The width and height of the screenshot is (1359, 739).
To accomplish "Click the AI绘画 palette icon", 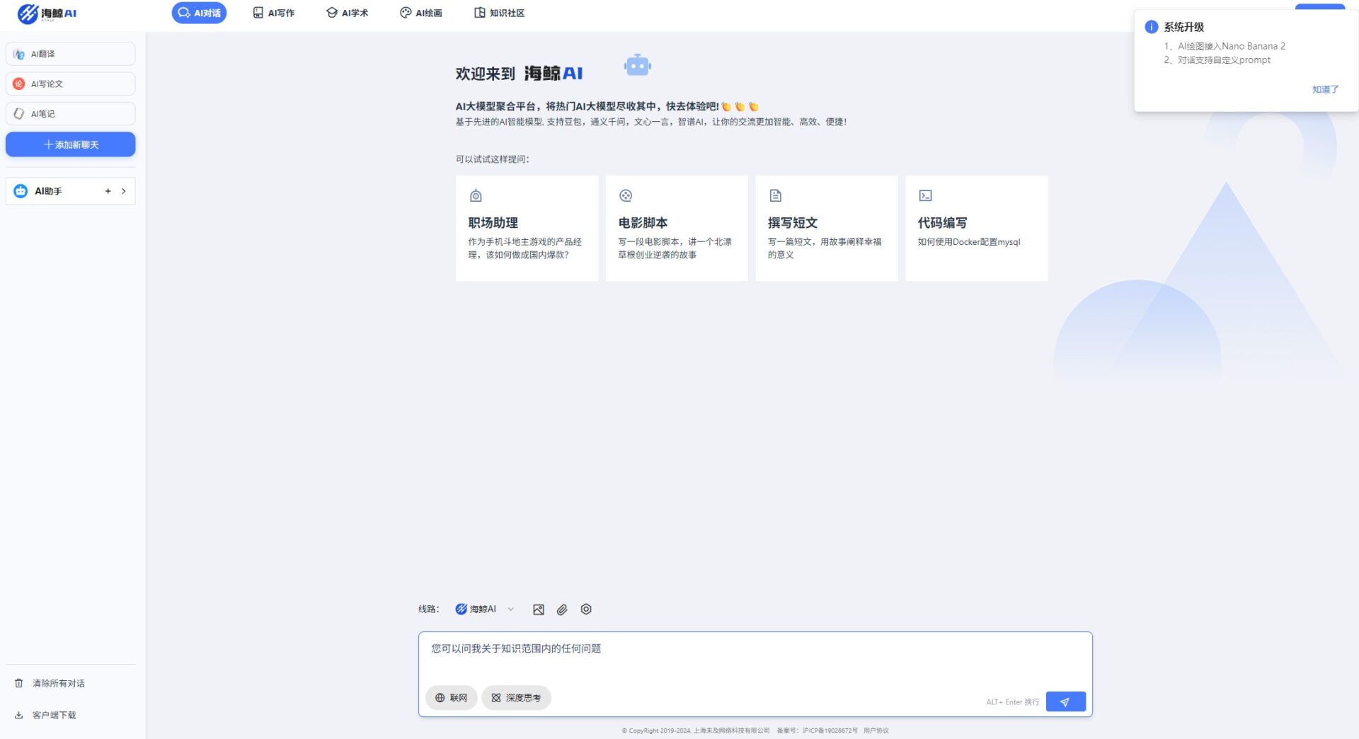I will pyautogui.click(x=406, y=13).
